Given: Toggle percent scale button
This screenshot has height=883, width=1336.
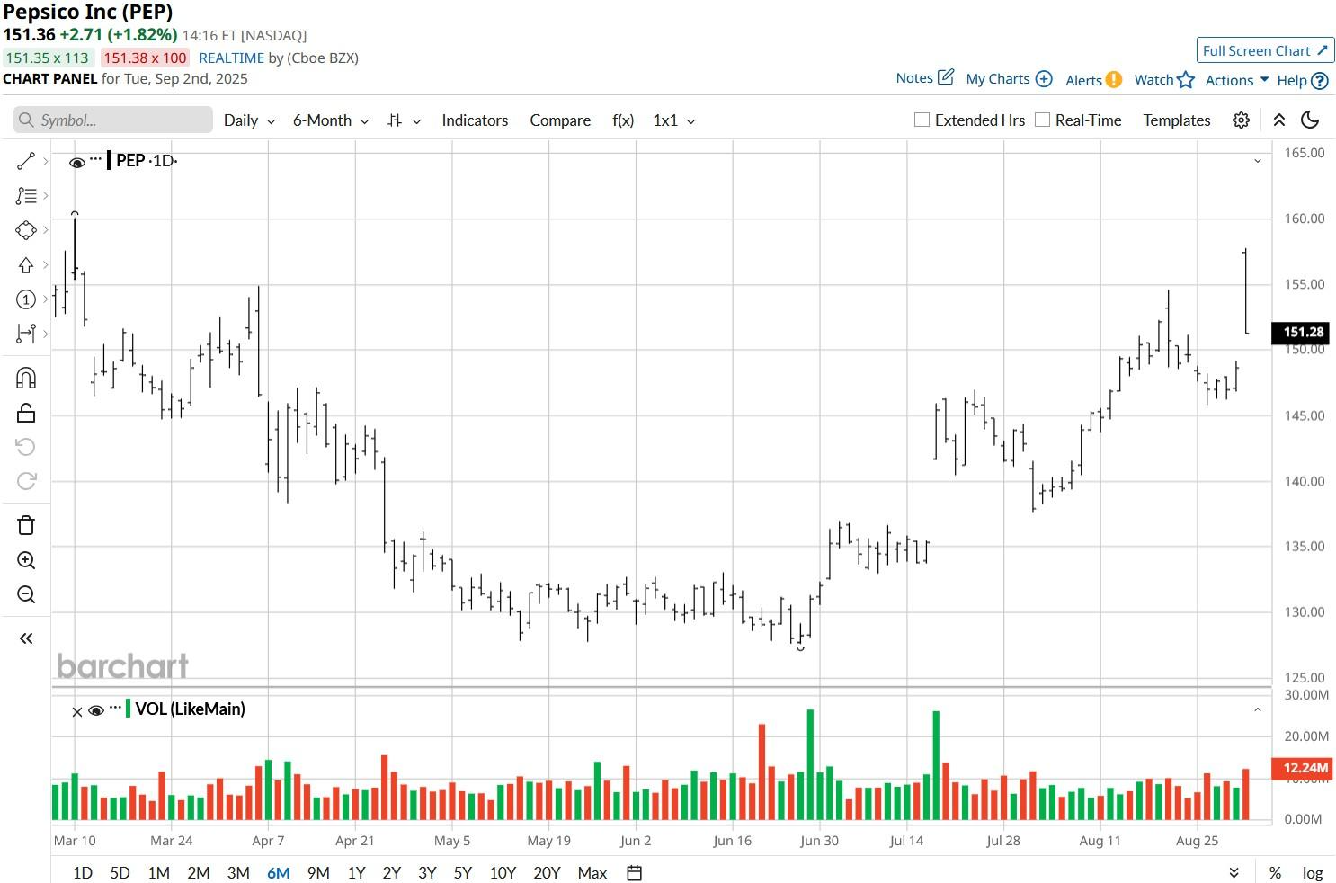Looking at the screenshot, I should tap(1275, 872).
